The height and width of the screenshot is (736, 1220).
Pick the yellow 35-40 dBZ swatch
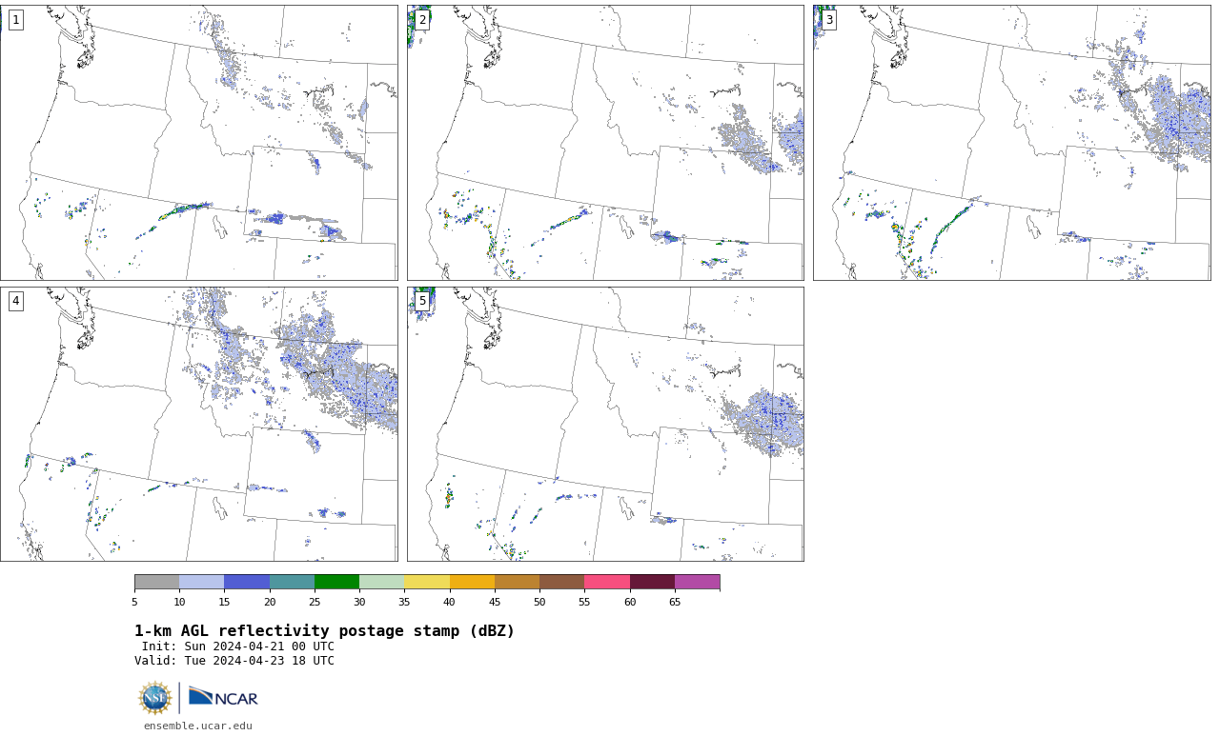pyautogui.click(x=427, y=582)
